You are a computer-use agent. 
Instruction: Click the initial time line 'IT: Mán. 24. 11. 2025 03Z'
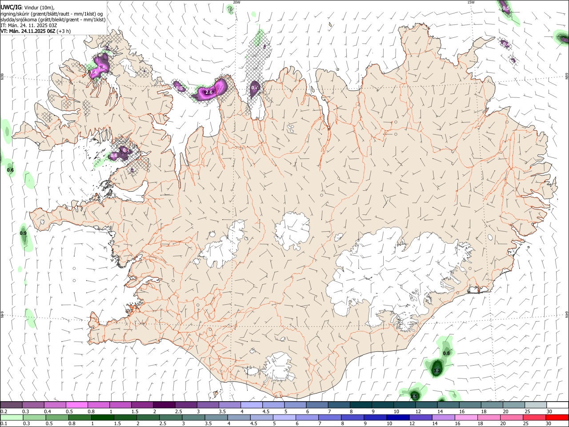pyautogui.click(x=28, y=25)
